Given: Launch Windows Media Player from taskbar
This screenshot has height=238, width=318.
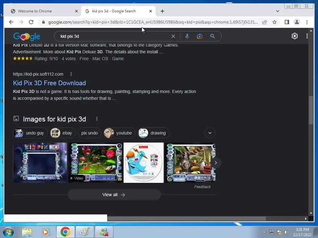Looking at the screenshot, I should [46, 232].
